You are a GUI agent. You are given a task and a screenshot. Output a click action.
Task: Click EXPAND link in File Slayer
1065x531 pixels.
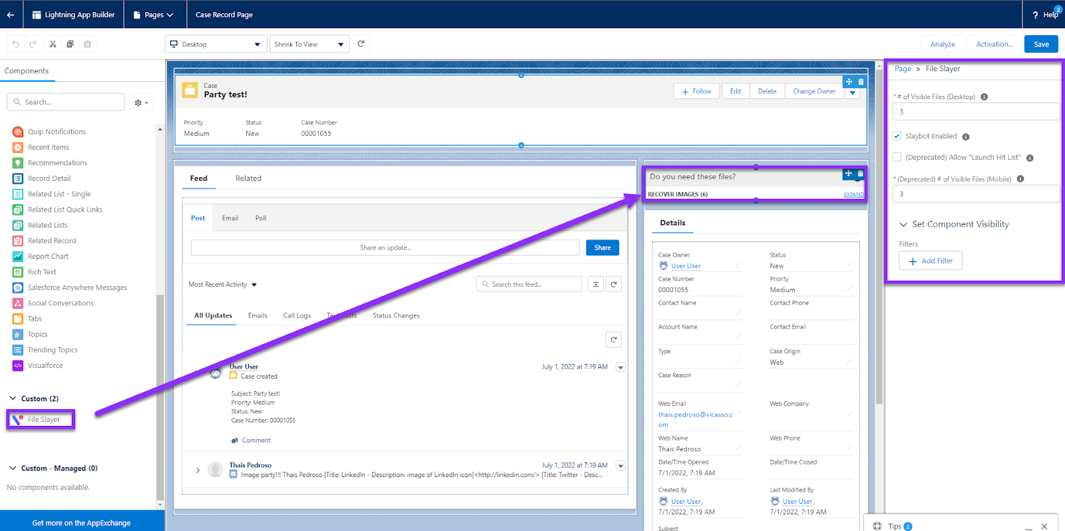(x=853, y=194)
